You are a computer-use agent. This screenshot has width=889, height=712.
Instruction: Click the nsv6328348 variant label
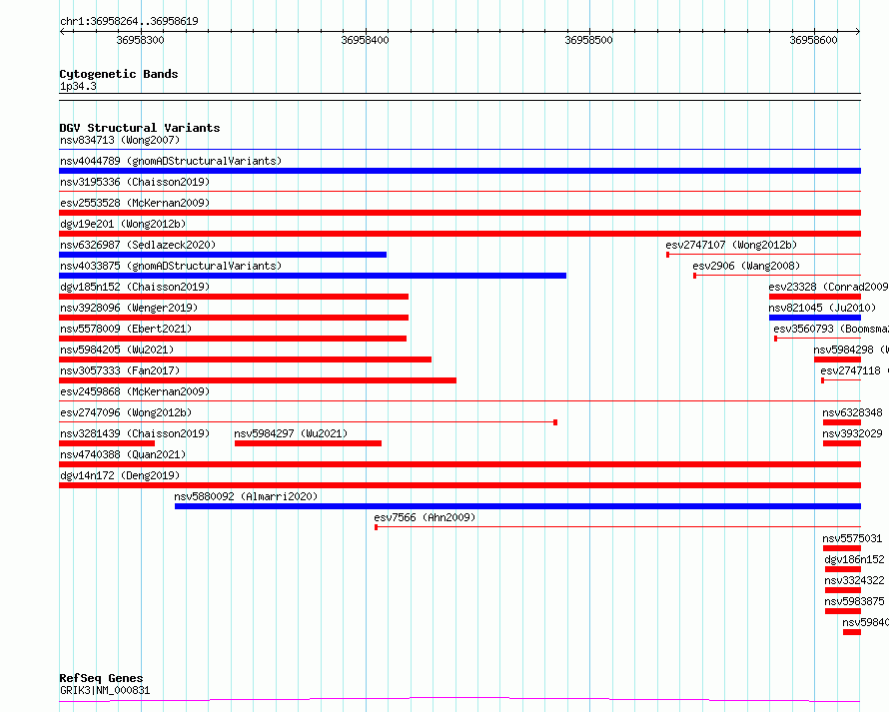coord(852,412)
